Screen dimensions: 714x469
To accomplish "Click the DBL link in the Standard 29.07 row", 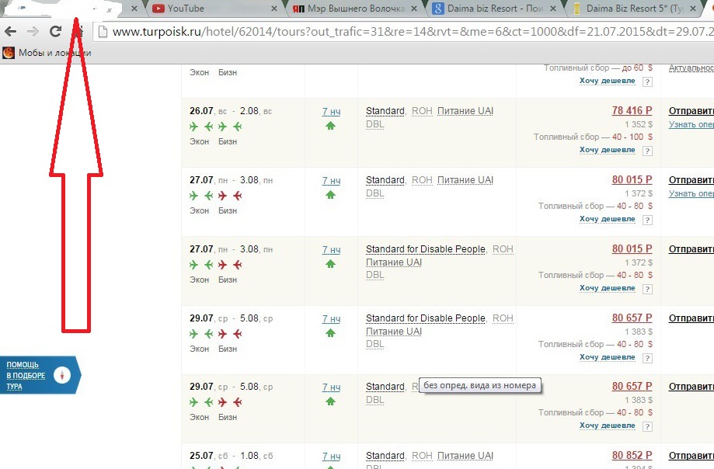I will pyautogui.click(x=375, y=400).
